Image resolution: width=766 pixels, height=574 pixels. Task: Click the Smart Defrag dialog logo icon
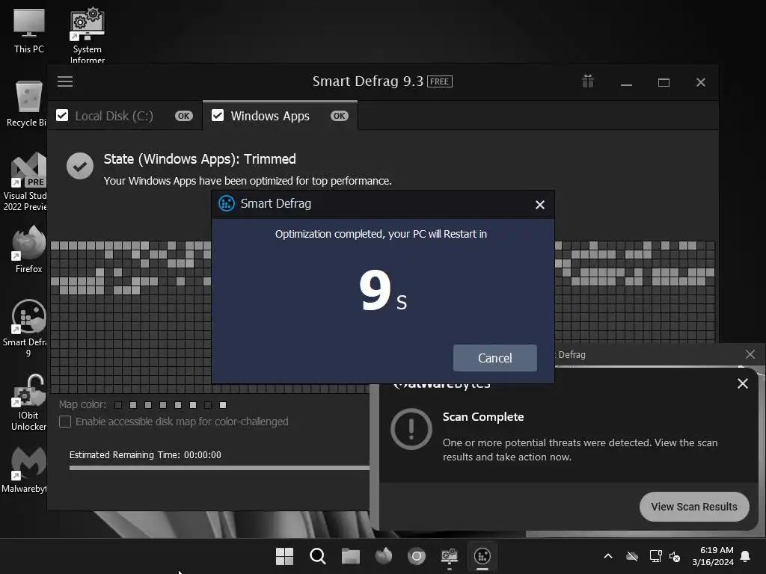click(226, 203)
